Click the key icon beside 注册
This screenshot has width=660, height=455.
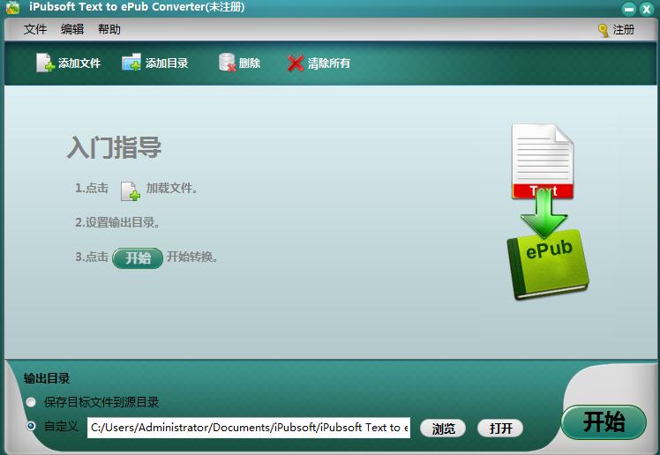pyautogui.click(x=604, y=30)
